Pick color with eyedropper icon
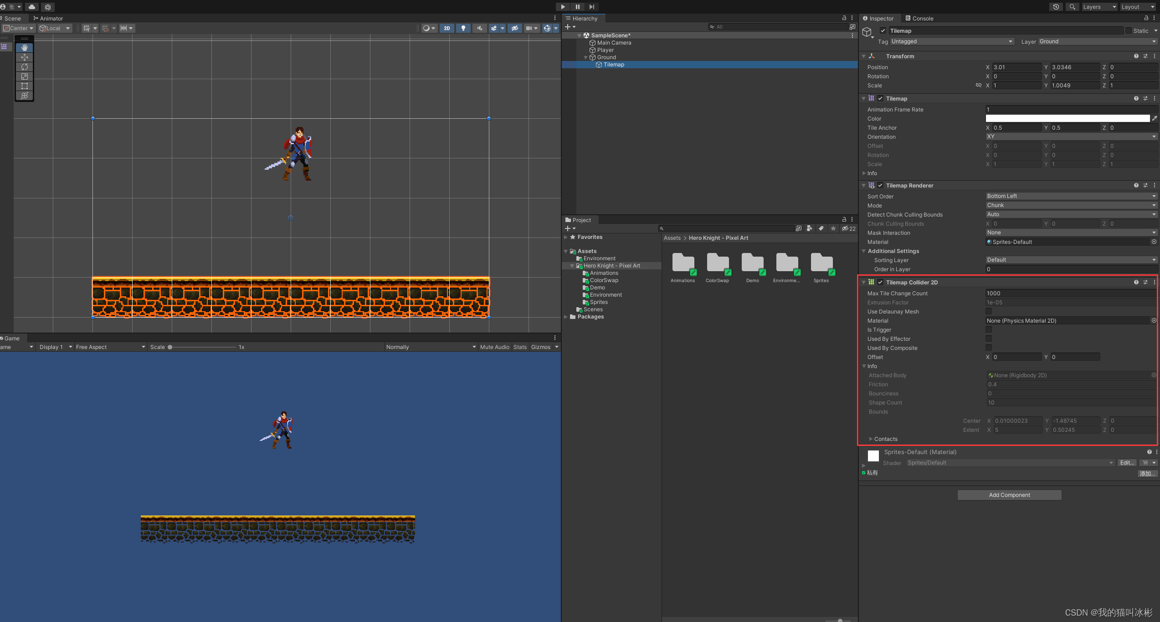The height and width of the screenshot is (622, 1160). tap(1155, 118)
